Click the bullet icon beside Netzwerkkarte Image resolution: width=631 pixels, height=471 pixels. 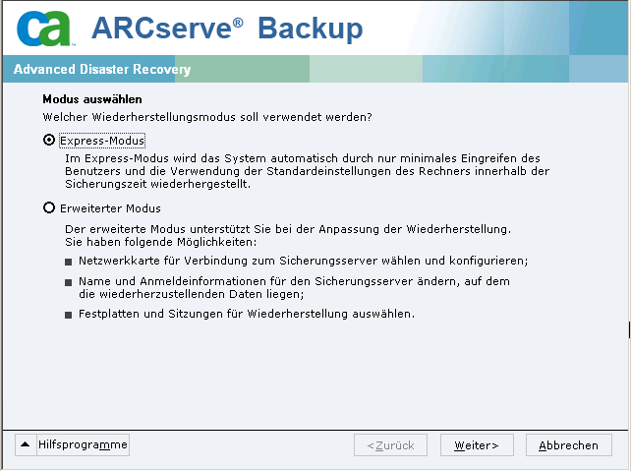(x=68, y=262)
